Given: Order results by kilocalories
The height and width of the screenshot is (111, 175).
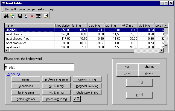Looking at the screenshot, I should pyautogui.click(x=26, y=86).
